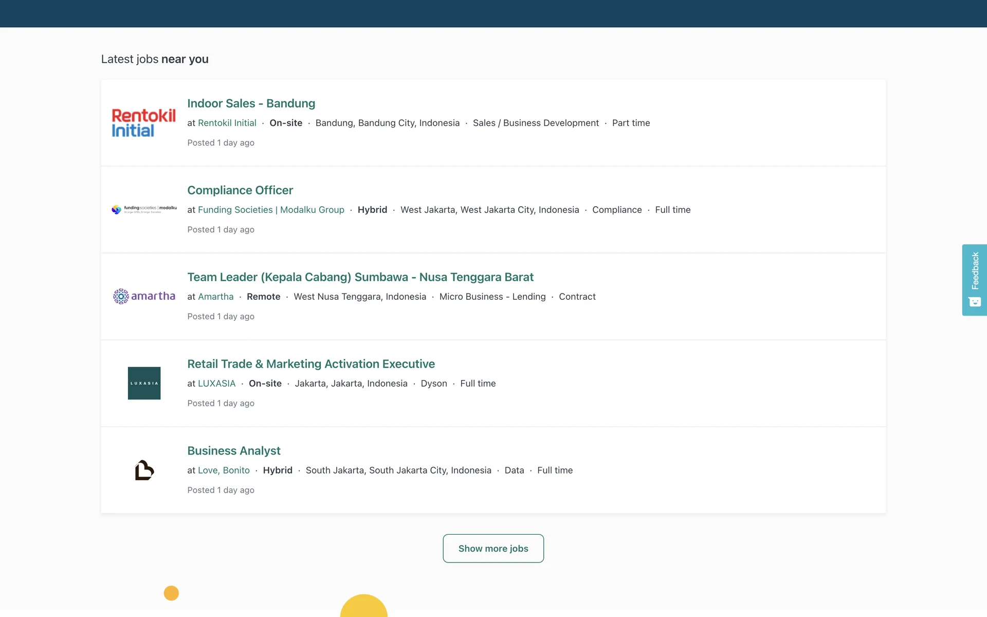Click the dark blue header bar

pyautogui.click(x=493, y=13)
